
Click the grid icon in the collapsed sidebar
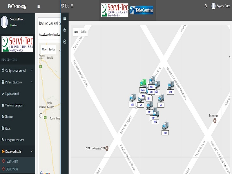click(64, 18)
